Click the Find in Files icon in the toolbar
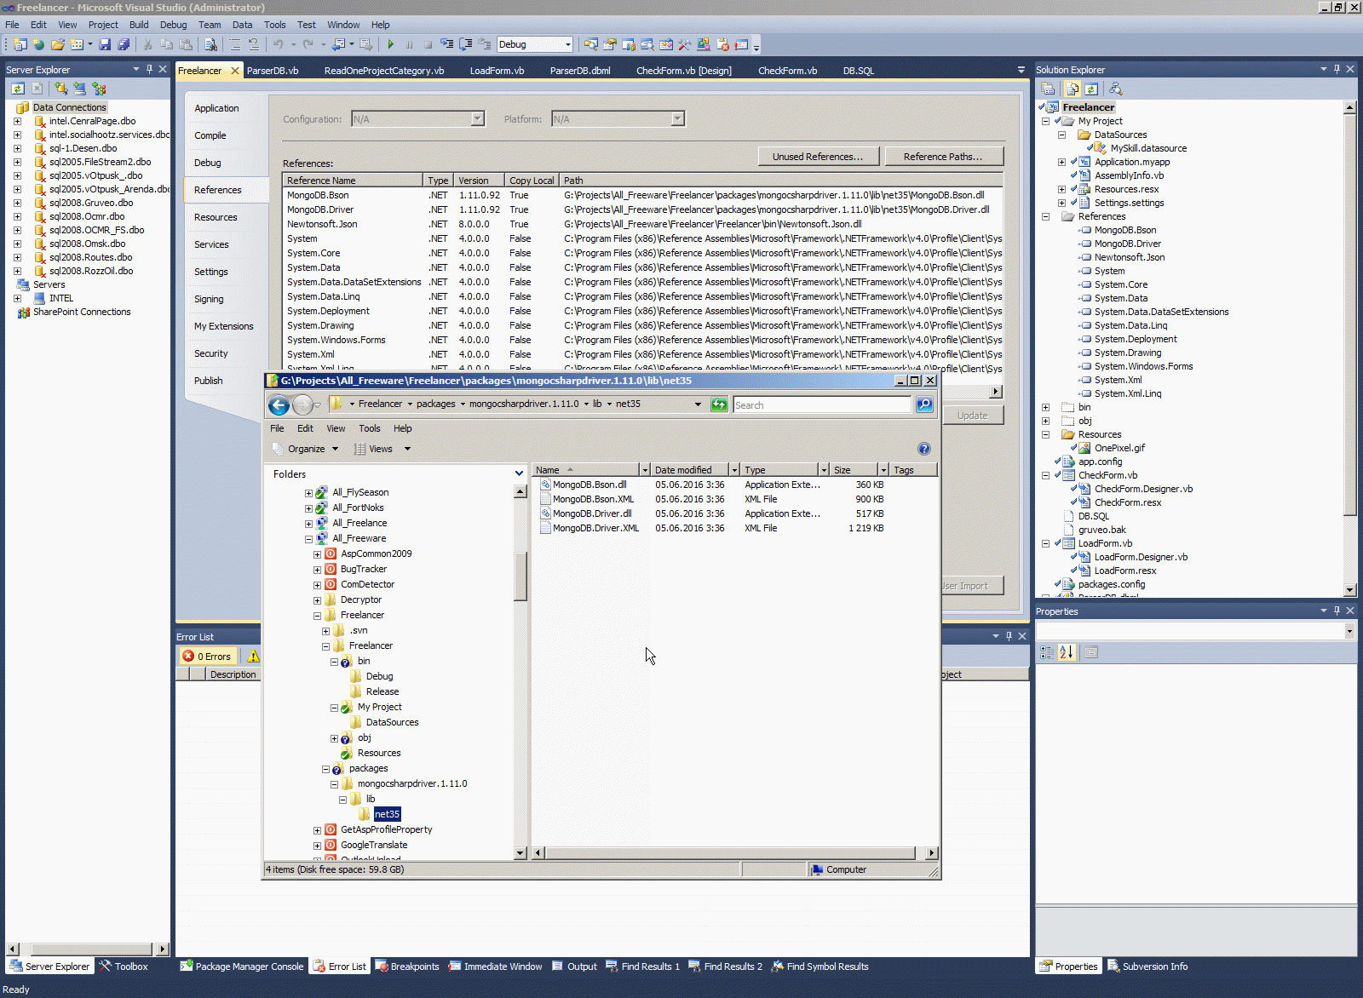The image size is (1363, 998). click(x=211, y=44)
